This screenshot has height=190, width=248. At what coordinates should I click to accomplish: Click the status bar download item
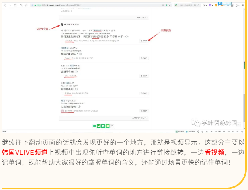pos(219,131)
